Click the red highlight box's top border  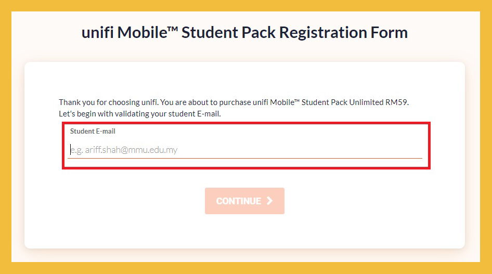pos(245,124)
